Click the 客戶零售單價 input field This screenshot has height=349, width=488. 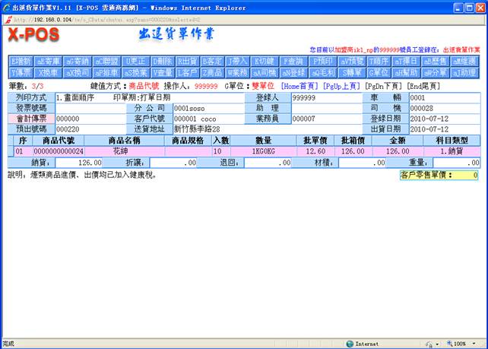pos(464,175)
